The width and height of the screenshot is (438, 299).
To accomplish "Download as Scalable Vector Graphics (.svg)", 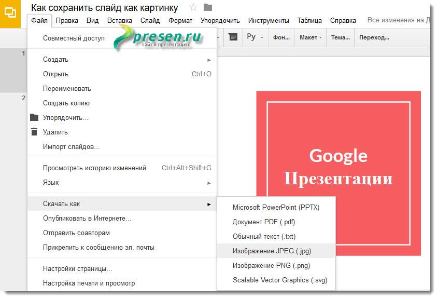I will (276, 280).
